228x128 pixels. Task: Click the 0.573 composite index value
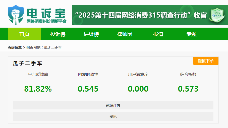click(x=188, y=89)
